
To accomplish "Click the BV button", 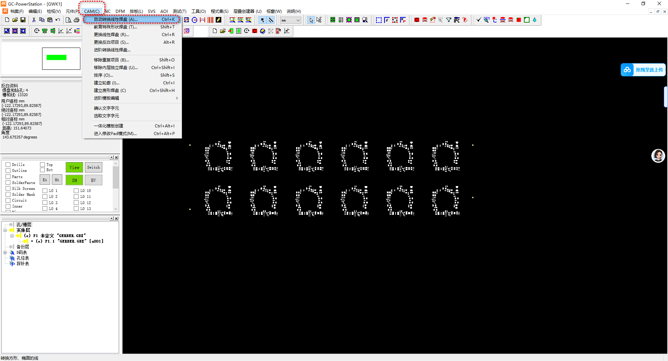I will (94, 180).
